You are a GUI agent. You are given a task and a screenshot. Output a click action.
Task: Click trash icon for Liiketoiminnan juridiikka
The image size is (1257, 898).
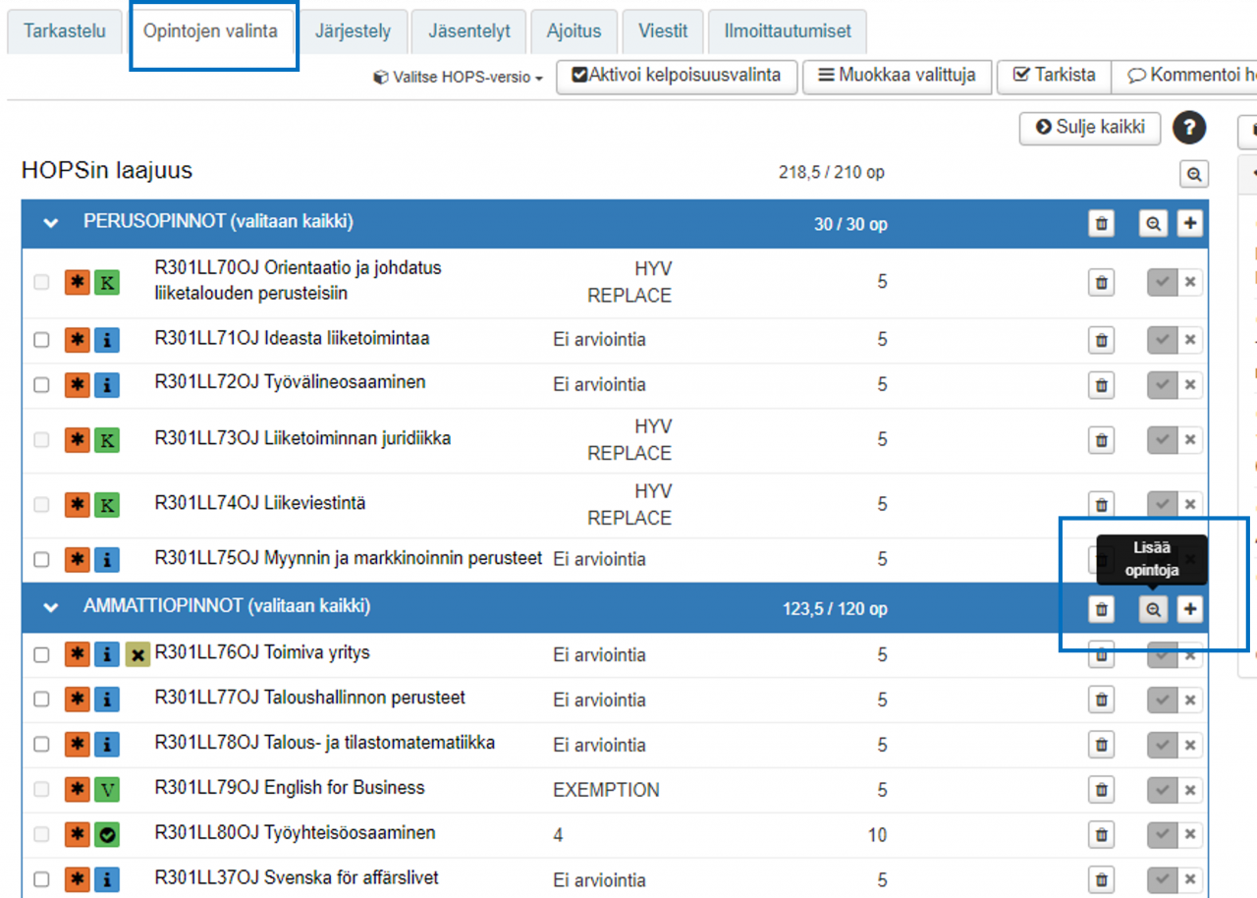(x=1102, y=440)
